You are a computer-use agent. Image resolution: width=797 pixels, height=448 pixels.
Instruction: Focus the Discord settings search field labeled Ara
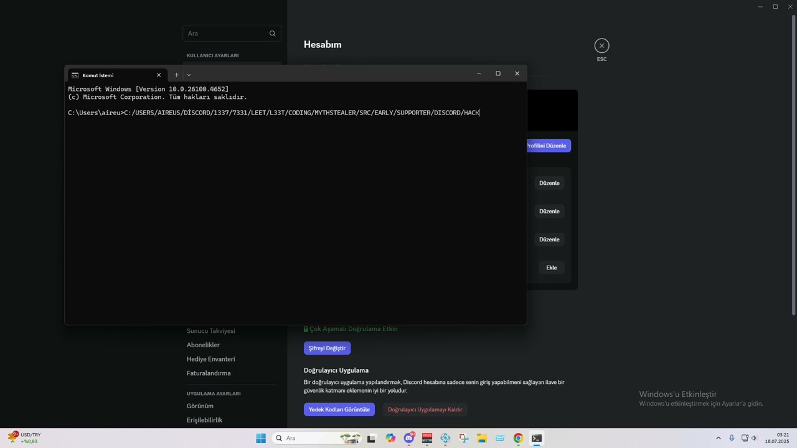(232, 34)
